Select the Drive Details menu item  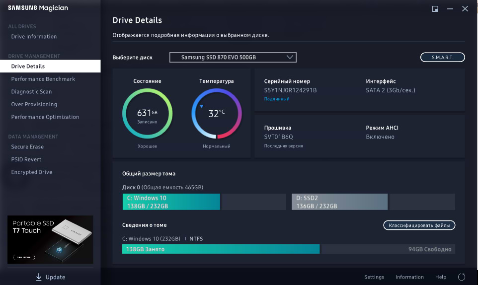pyautogui.click(x=50, y=66)
